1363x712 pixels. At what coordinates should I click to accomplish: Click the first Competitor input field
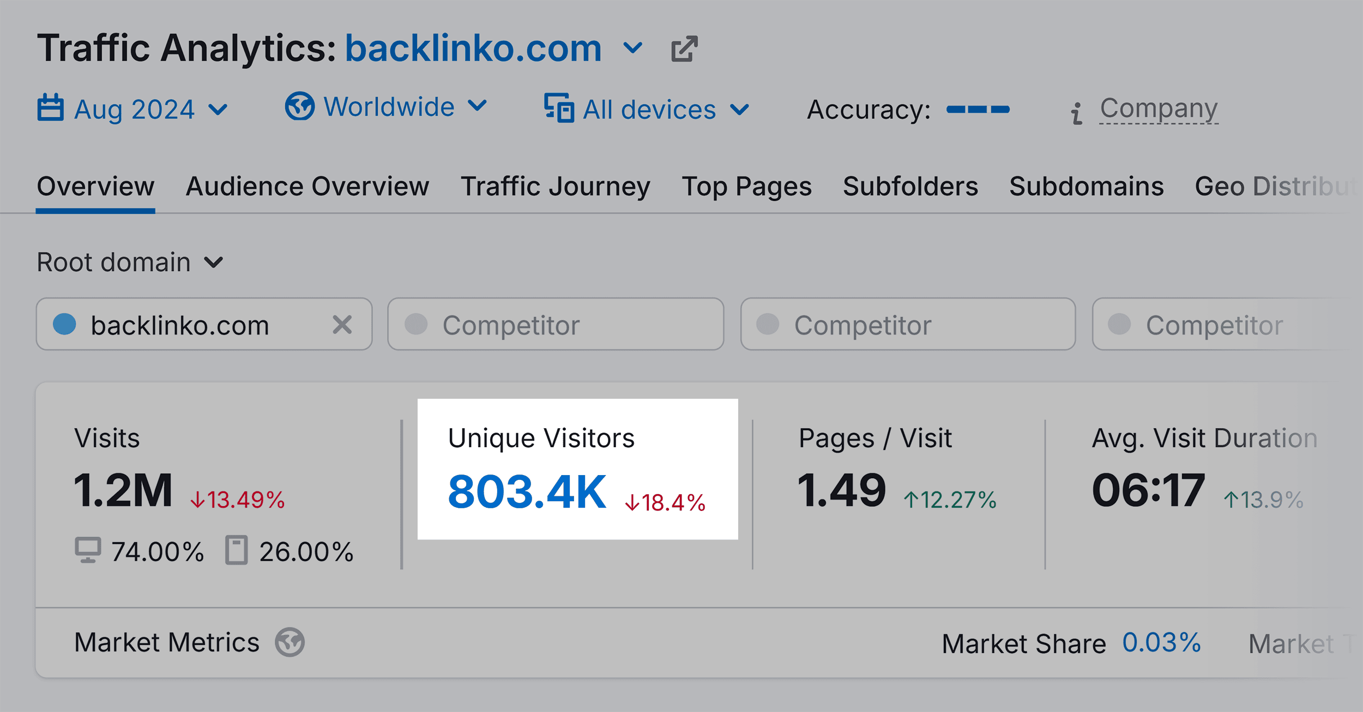(556, 324)
